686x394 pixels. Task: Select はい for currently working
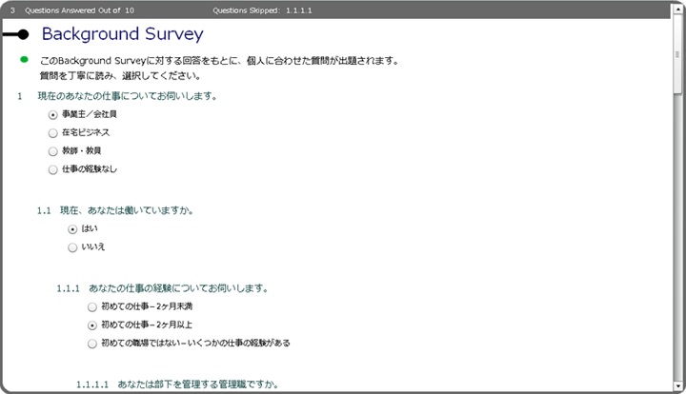(x=73, y=229)
